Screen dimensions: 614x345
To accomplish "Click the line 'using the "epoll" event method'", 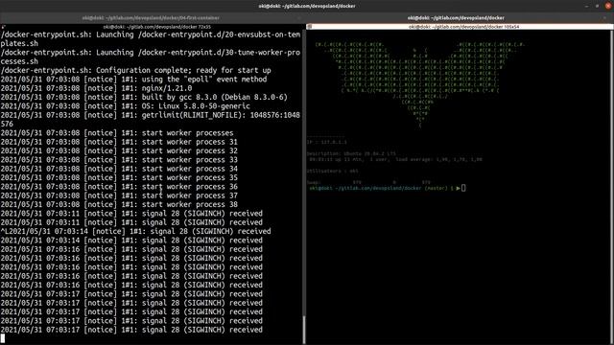I will pos(133,80).
